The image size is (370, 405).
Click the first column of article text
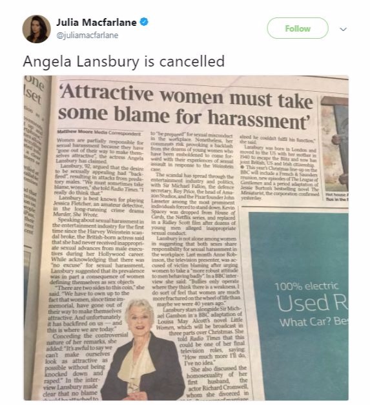coord(97,267)
